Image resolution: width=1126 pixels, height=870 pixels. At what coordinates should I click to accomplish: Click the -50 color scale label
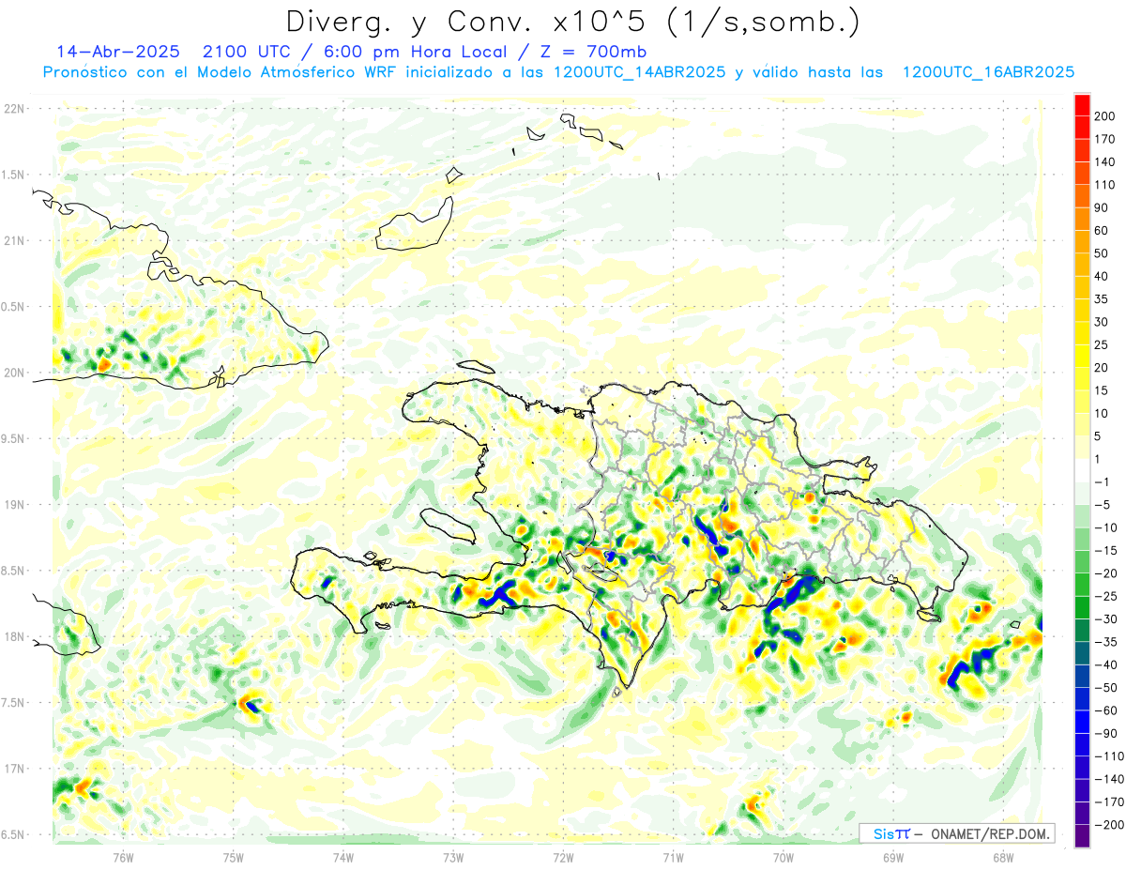[x=1105, y=688]
